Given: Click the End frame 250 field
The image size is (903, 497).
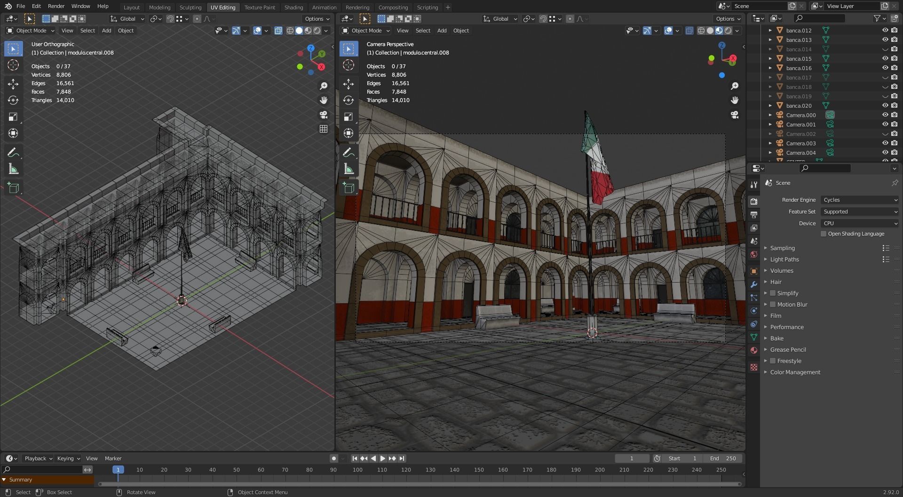Looking at the screenshot, I should tap(723, 458).
